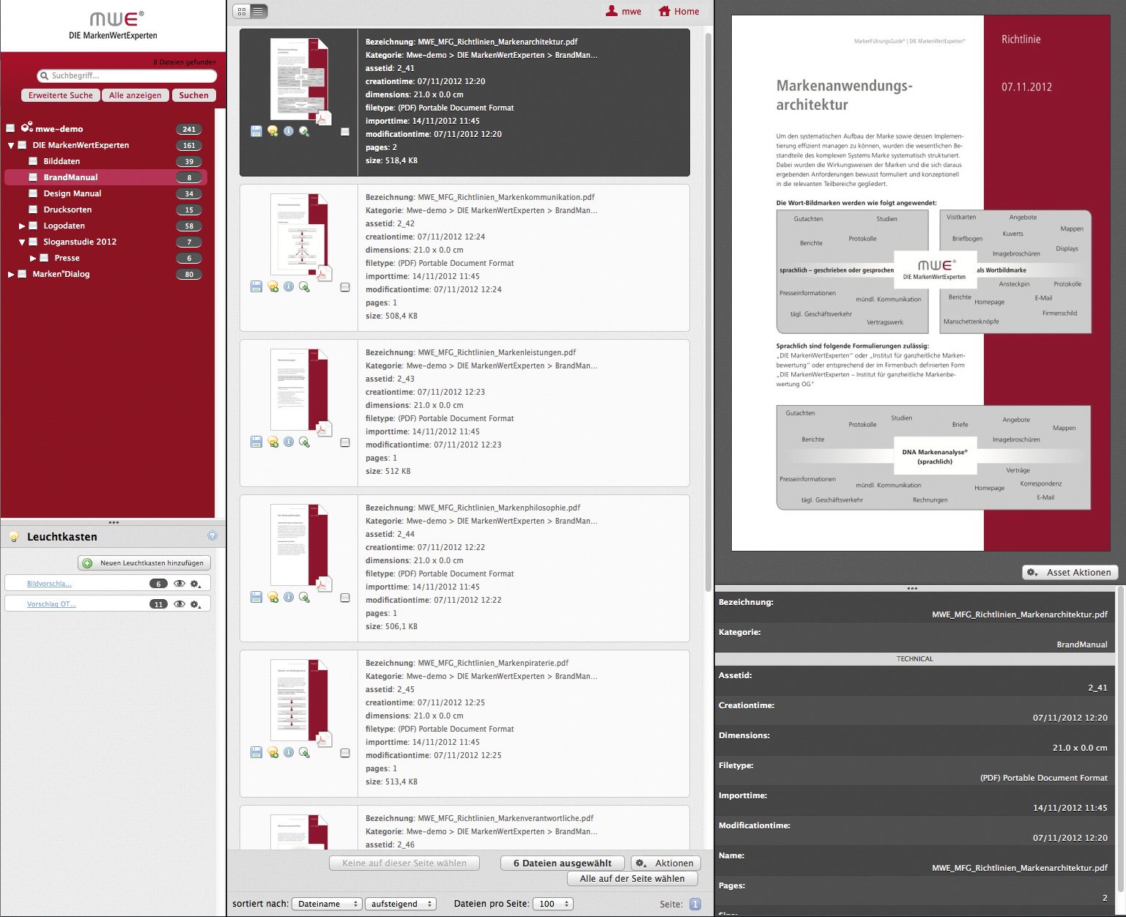The width and height of the screenshot is (1126, 917).
Task: Zoom preview of Markenphilosophie.pdf
Action: [304, 597]
